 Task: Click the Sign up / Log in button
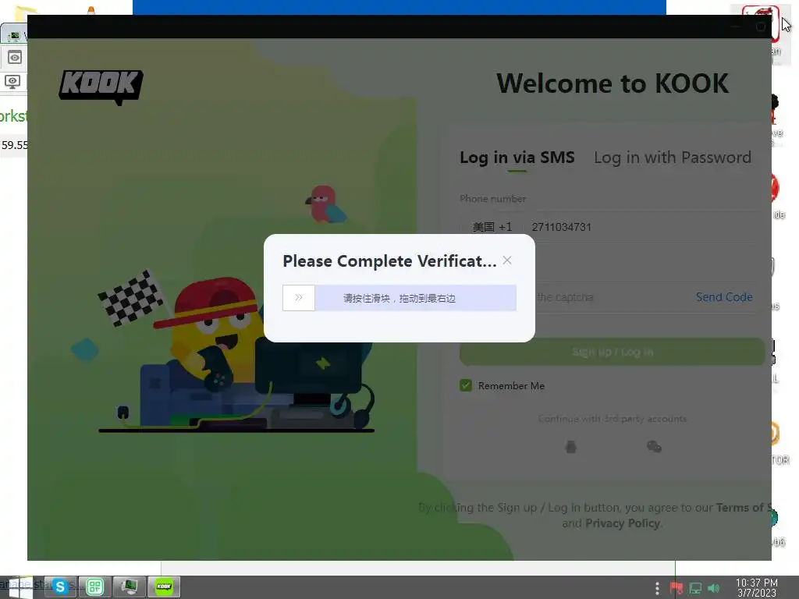[612, 352]
